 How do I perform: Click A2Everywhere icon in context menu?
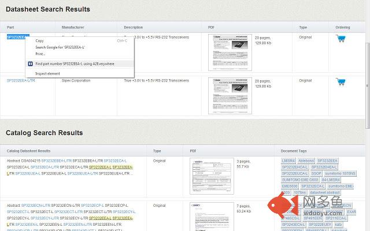click(30, 64)
